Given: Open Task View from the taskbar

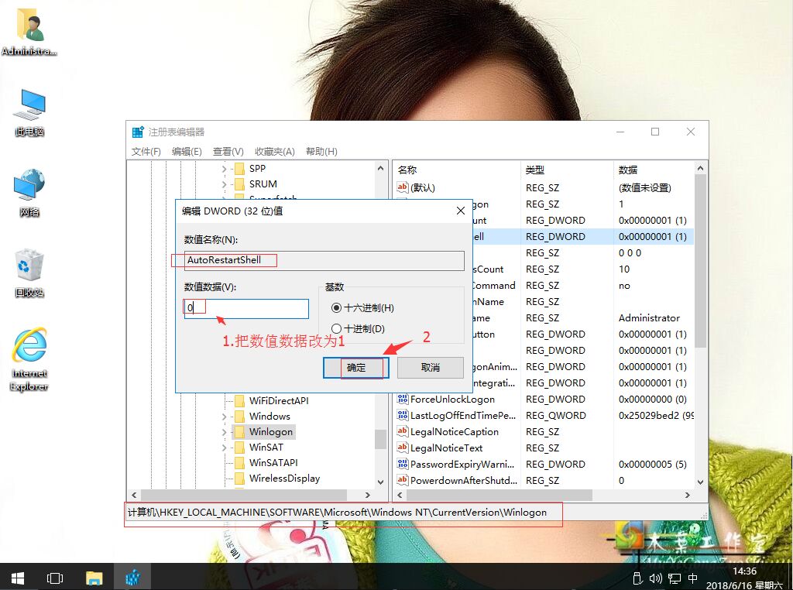Looking at the screenshot, I should coord(54,578).
